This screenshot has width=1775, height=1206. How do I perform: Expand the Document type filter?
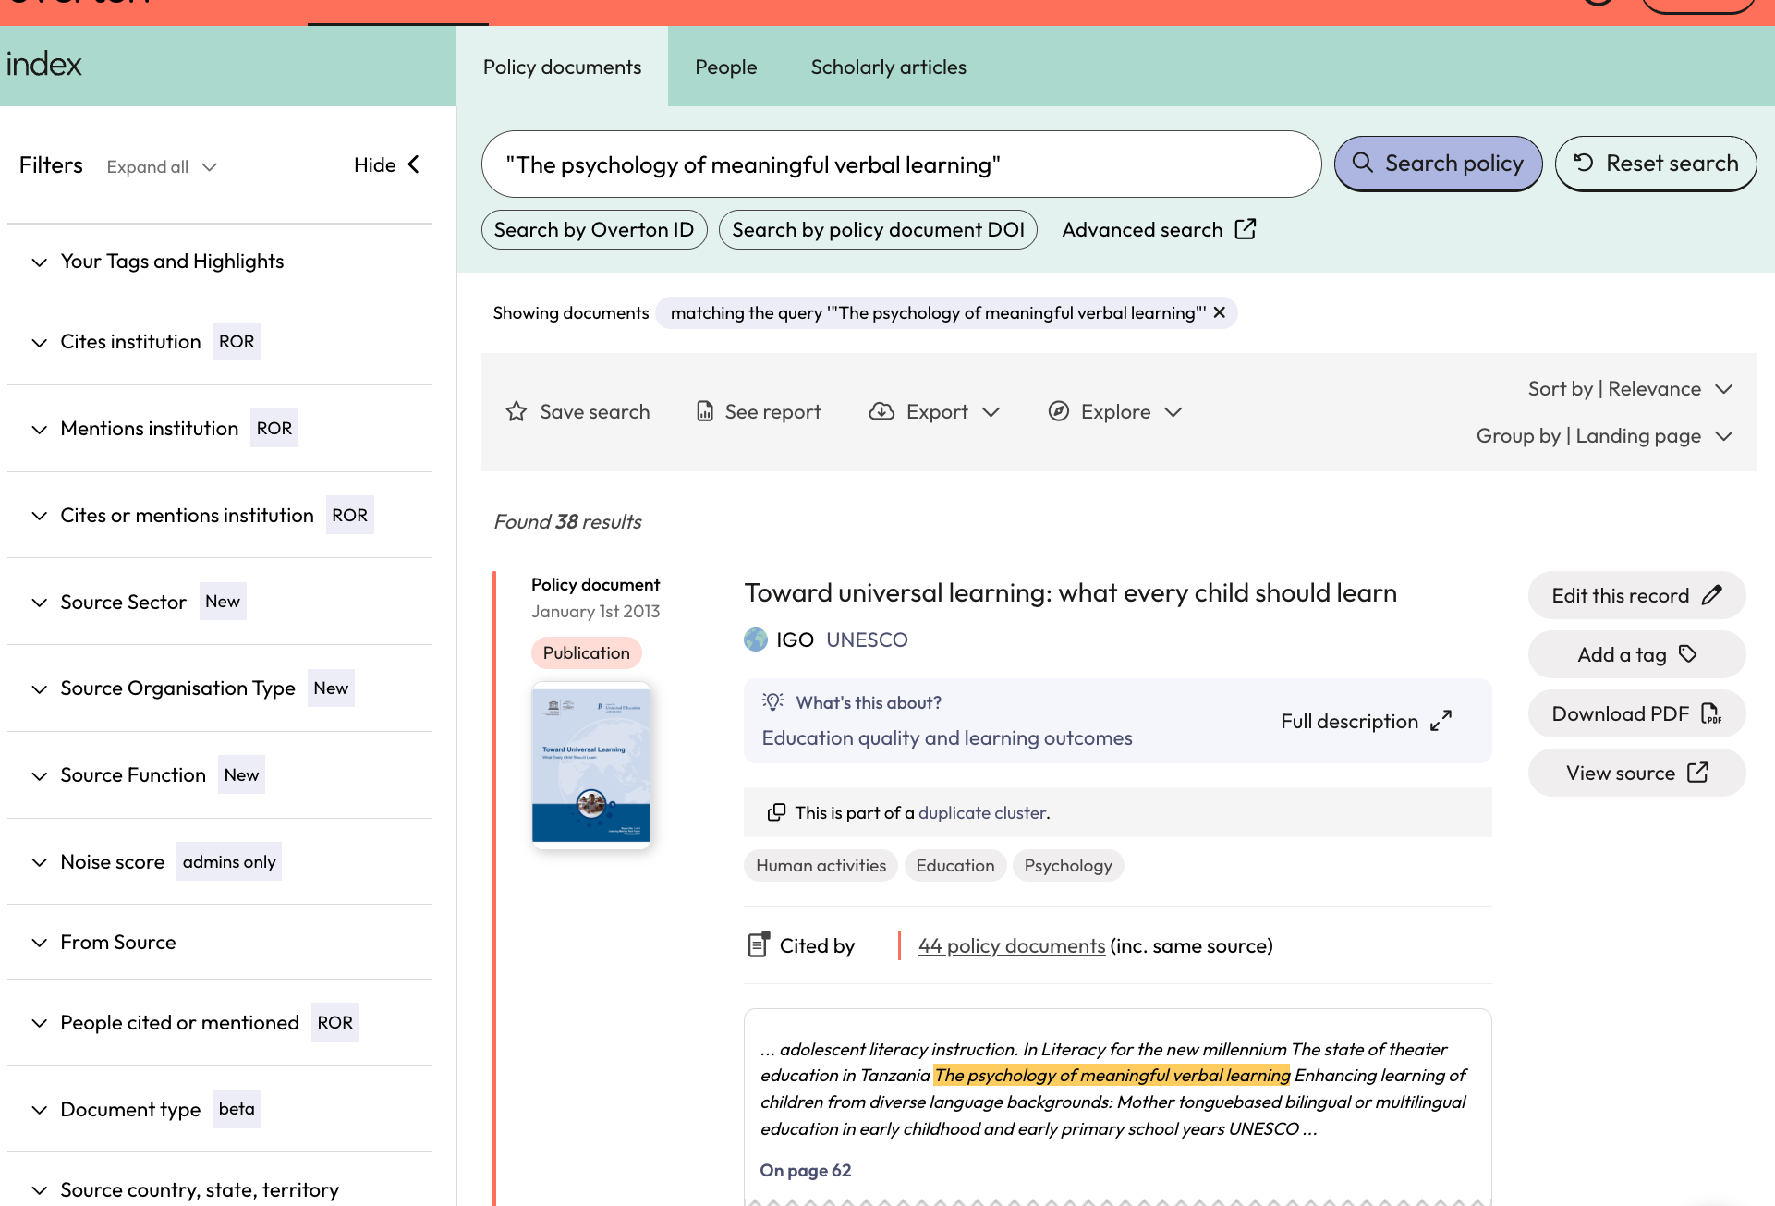(x=220, y=1109)
